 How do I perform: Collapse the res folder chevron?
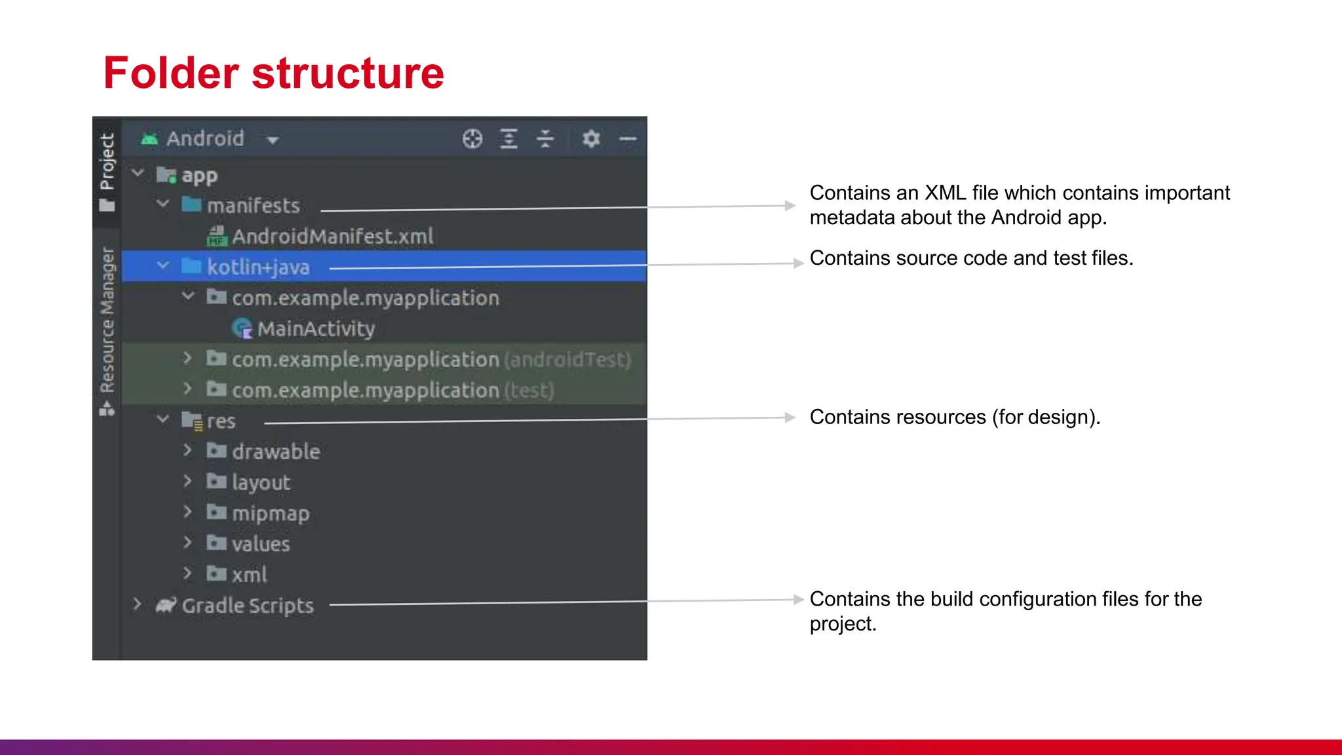pyautogui.click(x=163, y=419)
